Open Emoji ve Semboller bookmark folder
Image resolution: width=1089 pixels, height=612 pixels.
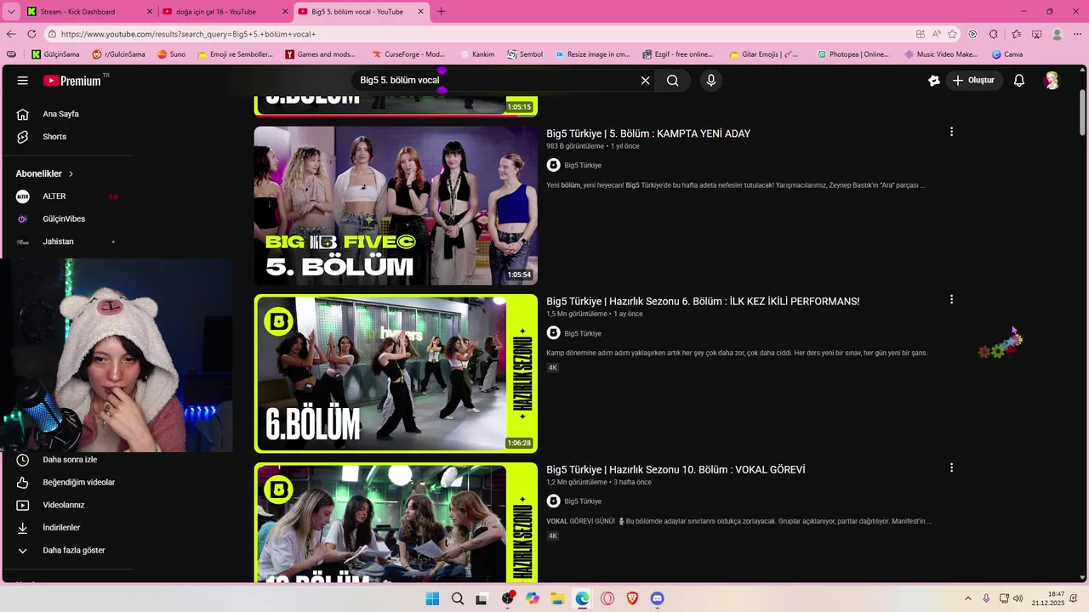tap(235, 54)
